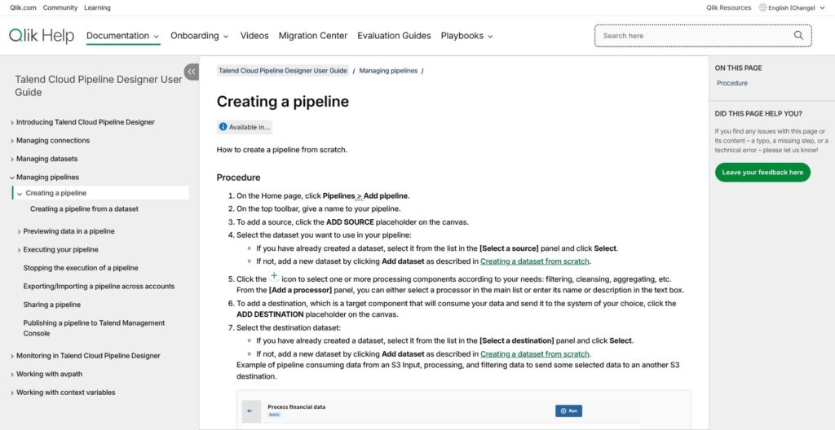This screenshot has height=430, width=835.
Task: Open Stopping the execution of a pipeline
Action: point(81,268)
